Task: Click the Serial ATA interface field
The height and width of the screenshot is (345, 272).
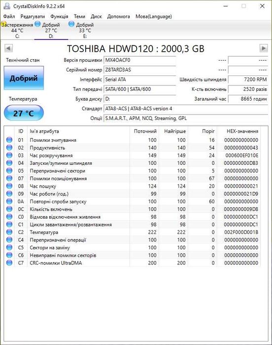Action: pyautogui.click(x=140, y=79)
